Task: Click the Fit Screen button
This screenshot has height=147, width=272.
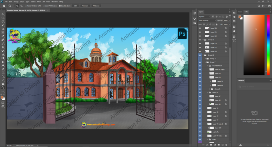Action: pyautogui.click(x=85, y=6)
